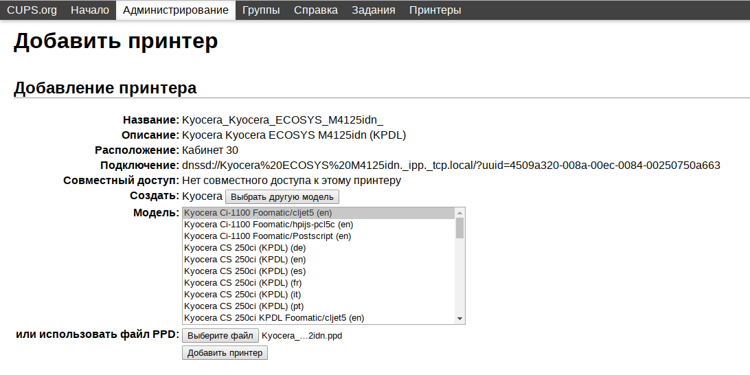Open the CUPS.org link
Screen dimensions: 750x375
click(32, 10)
